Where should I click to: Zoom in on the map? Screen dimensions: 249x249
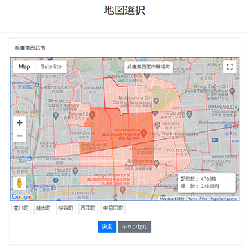click(19, 123)
